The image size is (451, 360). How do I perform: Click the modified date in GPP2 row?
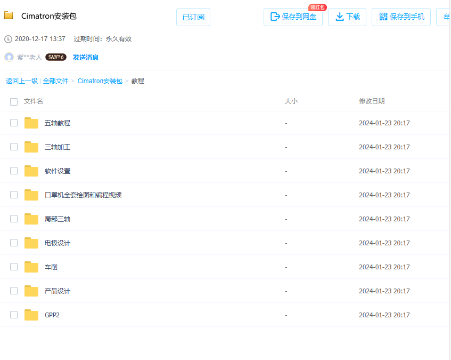pos(384,315)
